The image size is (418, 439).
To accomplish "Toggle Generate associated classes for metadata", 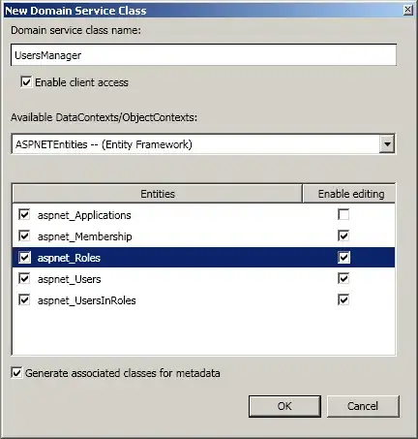I will [16, 373].
